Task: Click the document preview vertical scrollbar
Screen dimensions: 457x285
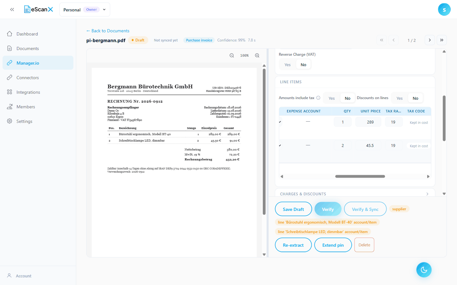Action: point(264,142)
